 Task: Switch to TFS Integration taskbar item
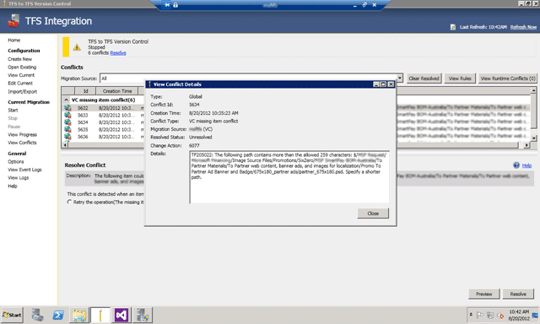100,315
